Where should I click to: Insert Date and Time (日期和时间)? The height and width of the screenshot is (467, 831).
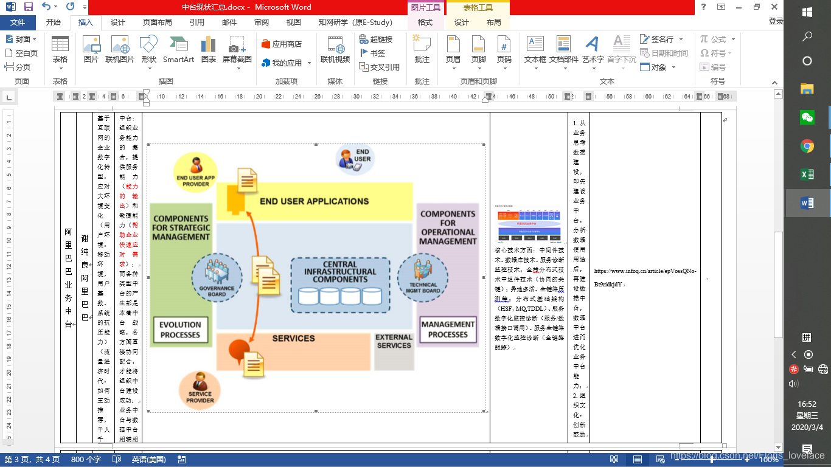[x=664, y=53]
